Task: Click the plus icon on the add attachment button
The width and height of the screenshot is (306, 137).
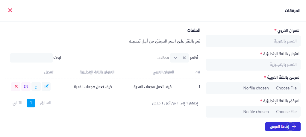Action: pos(294,127)
